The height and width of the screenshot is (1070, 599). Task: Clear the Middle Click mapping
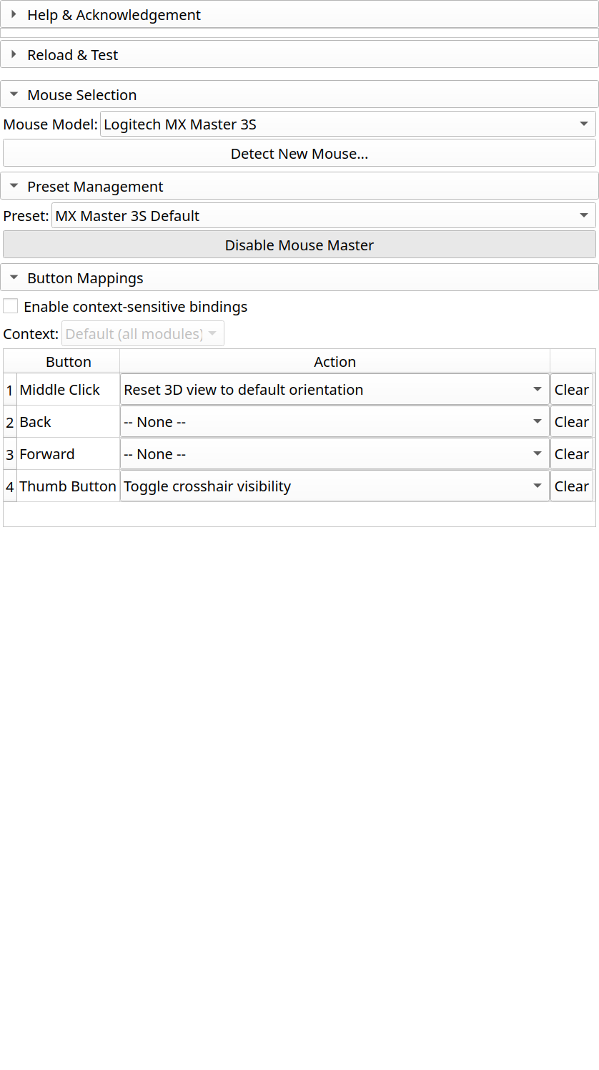coord(571,390)
